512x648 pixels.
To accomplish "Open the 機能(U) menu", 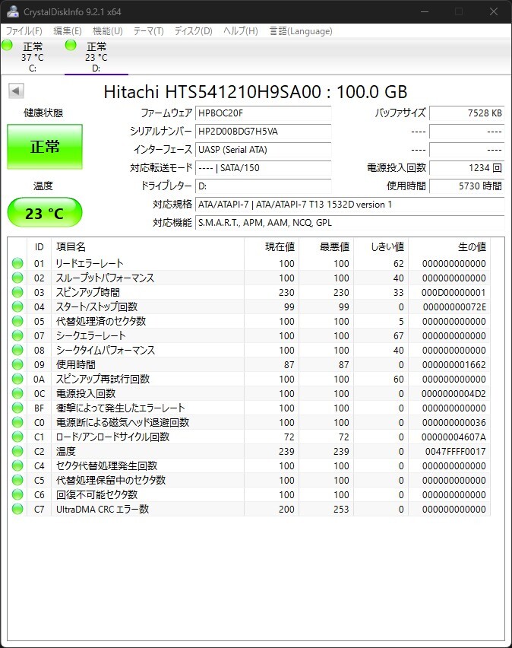I will click(108, 31).
